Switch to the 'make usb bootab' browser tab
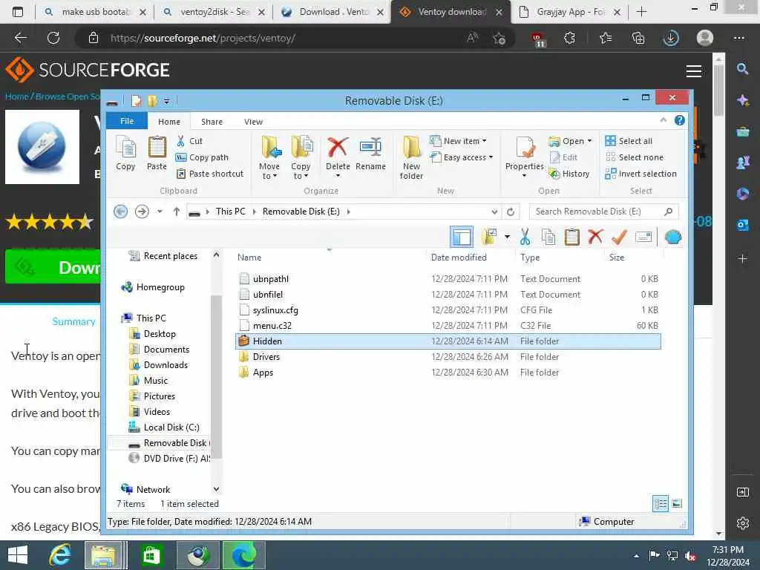760x570 pixels. tap(95, 12)
